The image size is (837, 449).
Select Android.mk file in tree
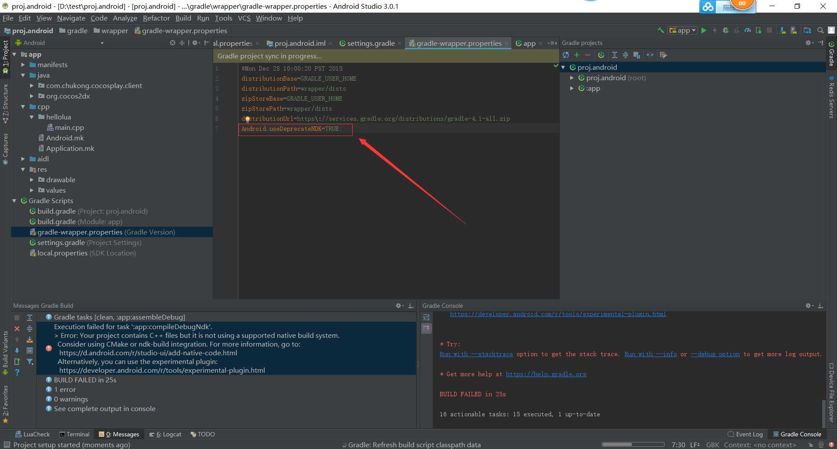tap(61, 138)
